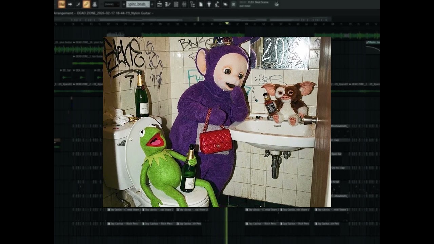434x244 pixels.
Task: Click the figure icon right of the plug
Action: click(x=217, y=4)
